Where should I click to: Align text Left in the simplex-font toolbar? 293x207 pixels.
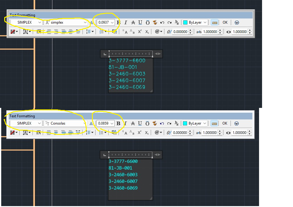[x=49, y=32]
